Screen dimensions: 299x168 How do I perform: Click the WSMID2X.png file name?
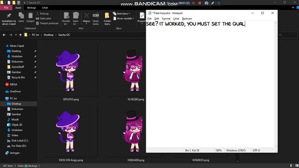coord(200,160)
